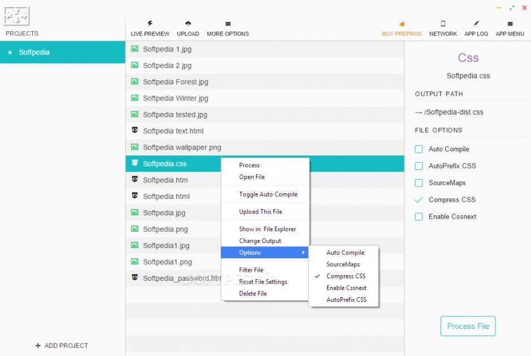The height and width of the screenshot is (356, 531).
Task: Open the App Log feather icon
Action: [x=476, y=23]
